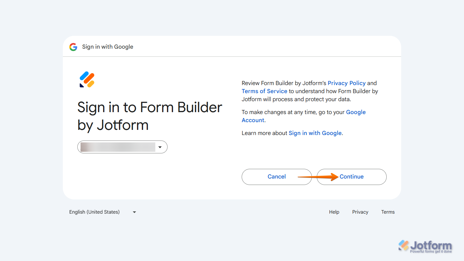Click the Google "G" logo icon
The width and height of the screenshot is (464, 261).
pos(73,47)
